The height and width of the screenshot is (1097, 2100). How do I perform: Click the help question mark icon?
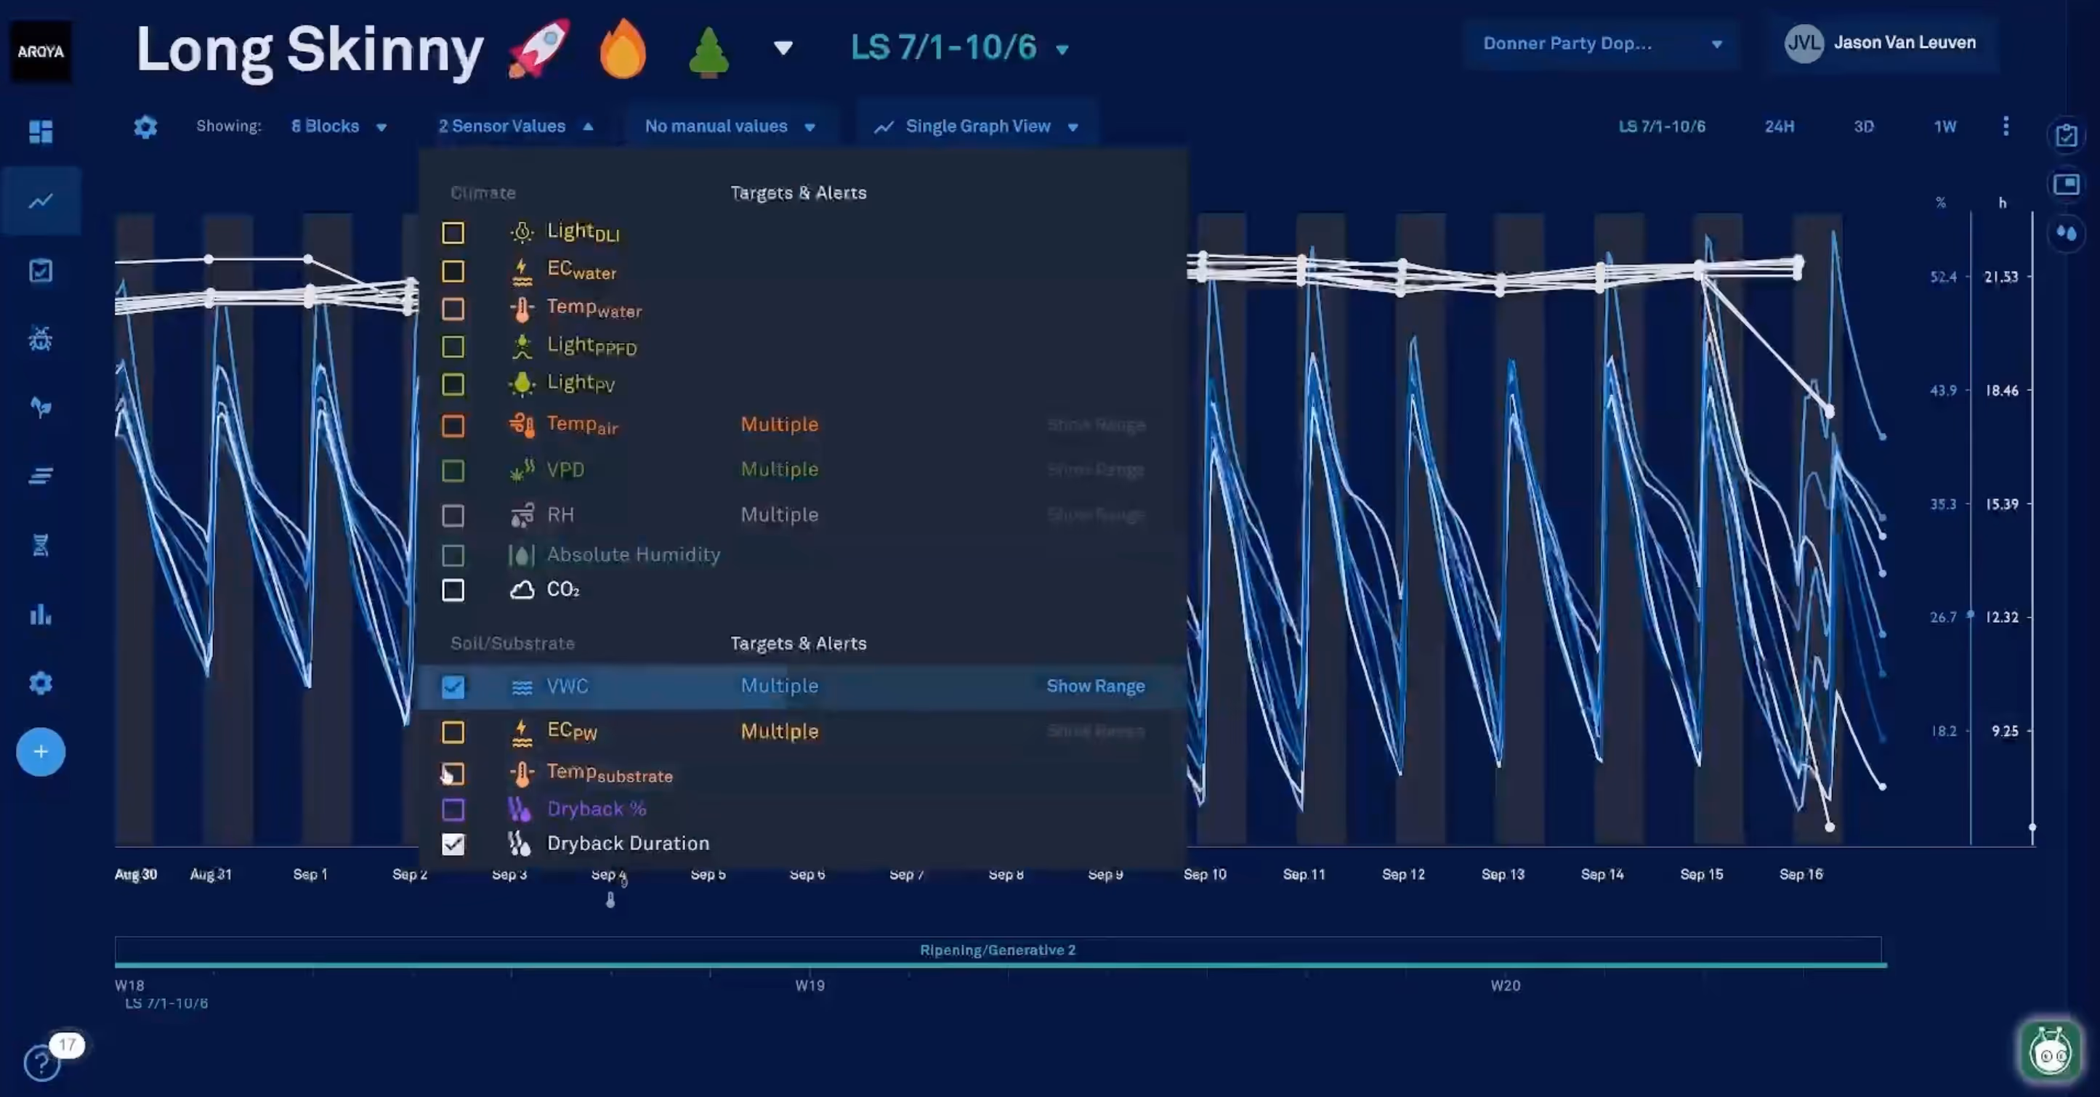(x=41, y=1062)
